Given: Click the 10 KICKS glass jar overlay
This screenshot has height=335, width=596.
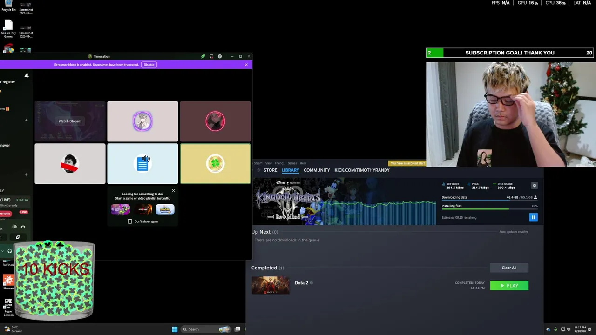Looking at the screenshot, I should pyautogui.click(x=54, y=281).
